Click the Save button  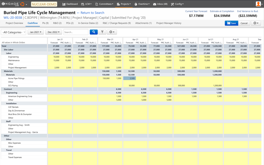(231, 23)
